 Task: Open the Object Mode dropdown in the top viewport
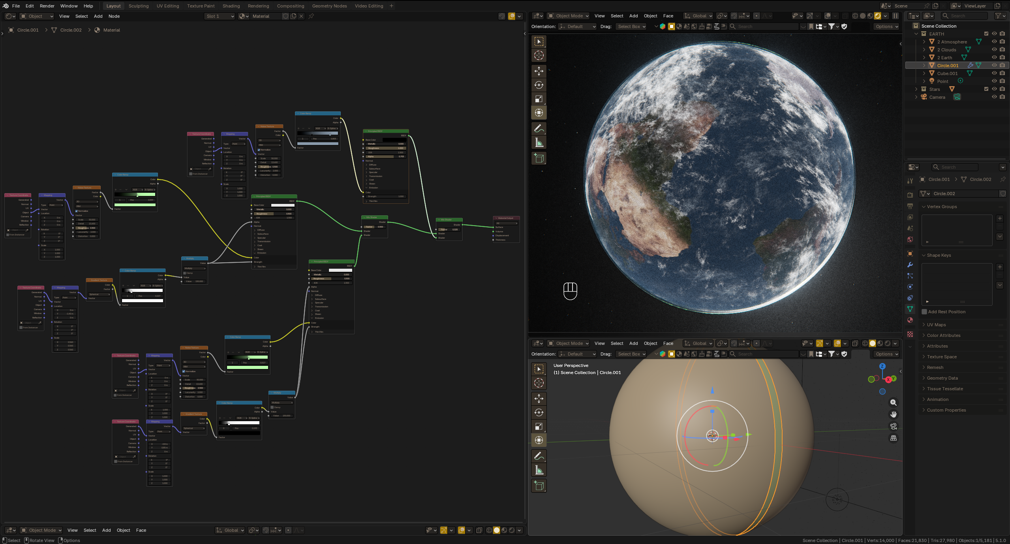pos(568,16)
